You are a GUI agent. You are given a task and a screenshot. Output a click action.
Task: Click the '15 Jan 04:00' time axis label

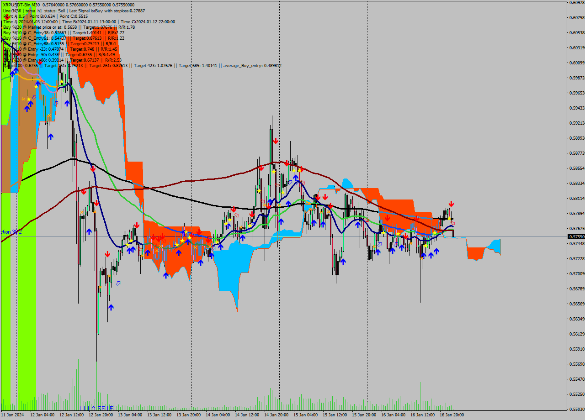click(x=305, y=415)
